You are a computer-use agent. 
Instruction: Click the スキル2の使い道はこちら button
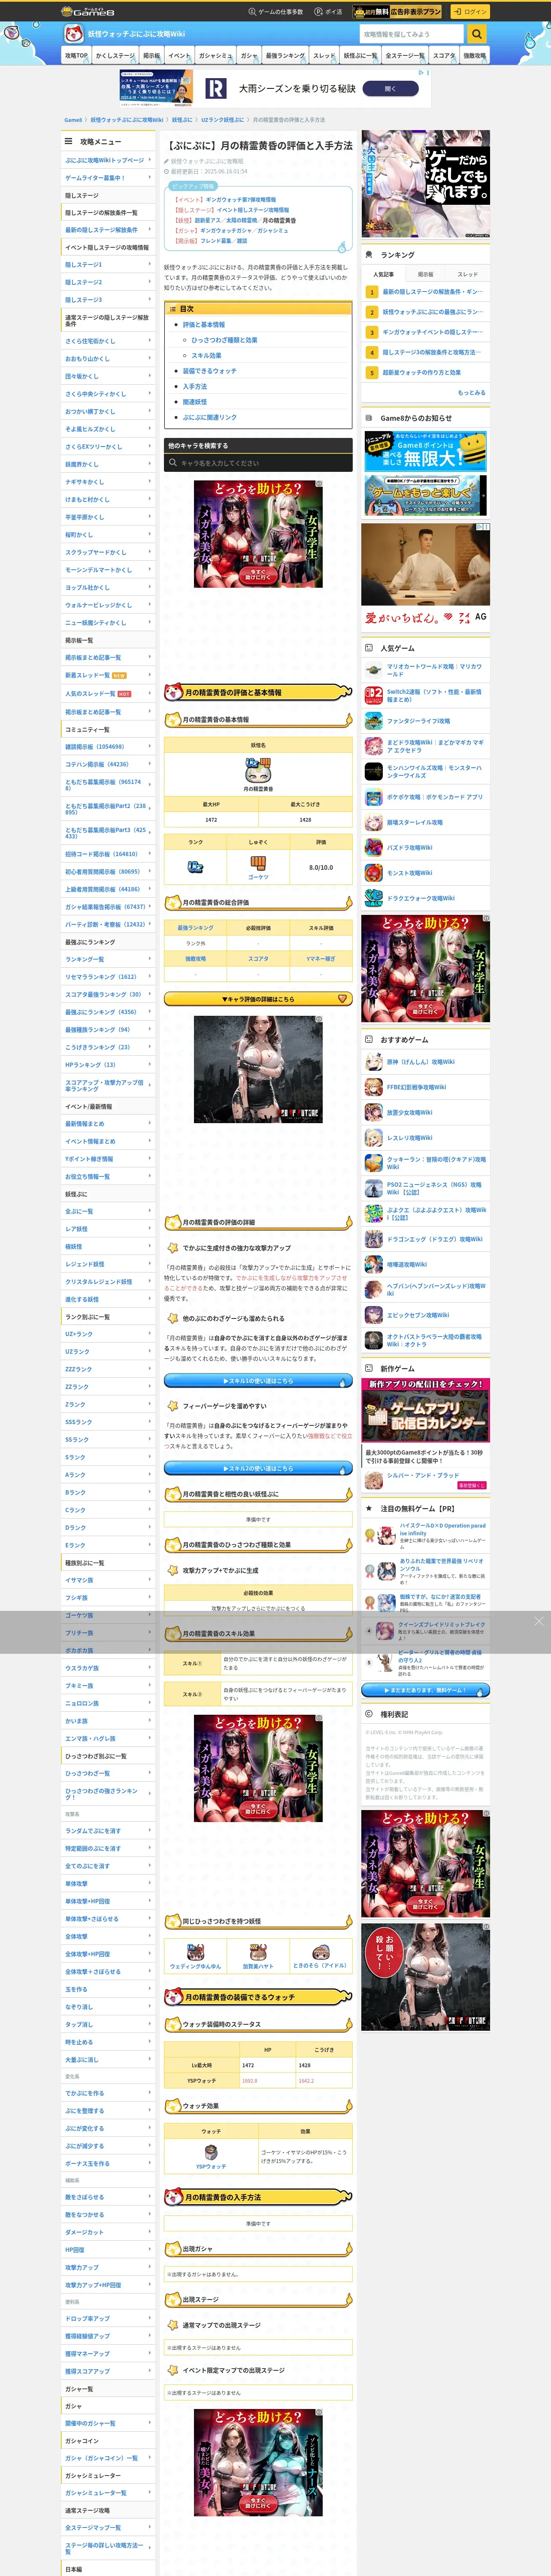[258, 1468]
